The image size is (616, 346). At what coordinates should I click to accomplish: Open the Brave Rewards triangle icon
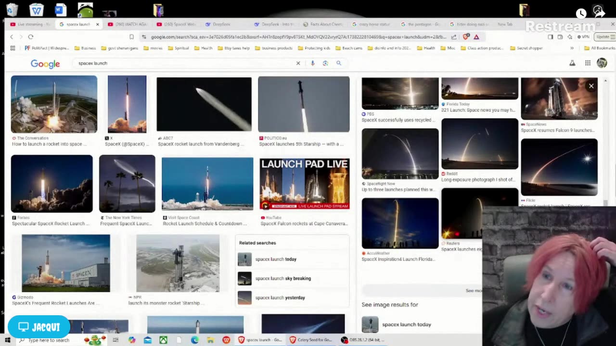click(476, 37)
